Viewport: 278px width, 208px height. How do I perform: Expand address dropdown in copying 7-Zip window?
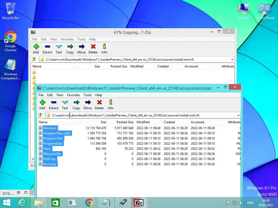tap(232, 60)
